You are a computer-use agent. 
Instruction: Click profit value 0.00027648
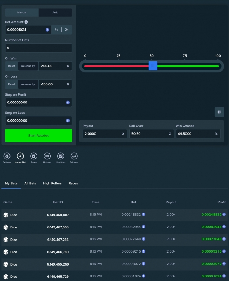[x=211, y=239]
